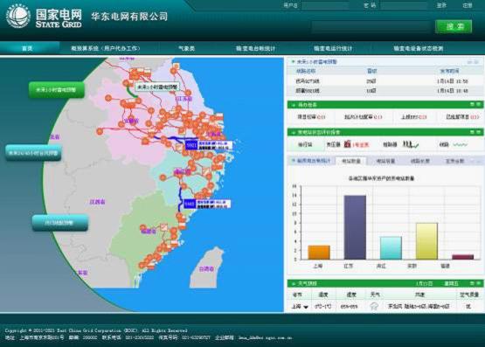485x347 pixels.
Task: Click the green wave-line icon in monitoring panel
Action: click(x=461, y=144)
